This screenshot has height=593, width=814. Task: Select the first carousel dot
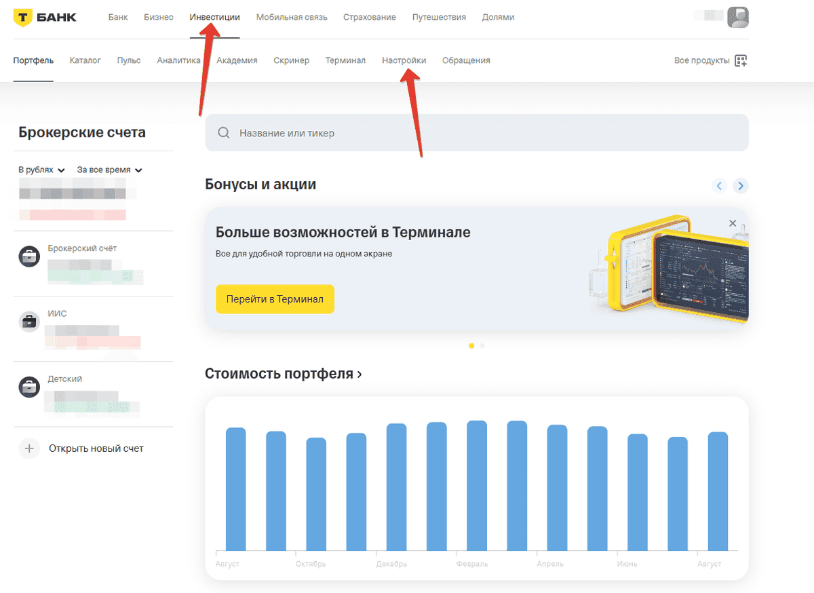coord(471,346)
